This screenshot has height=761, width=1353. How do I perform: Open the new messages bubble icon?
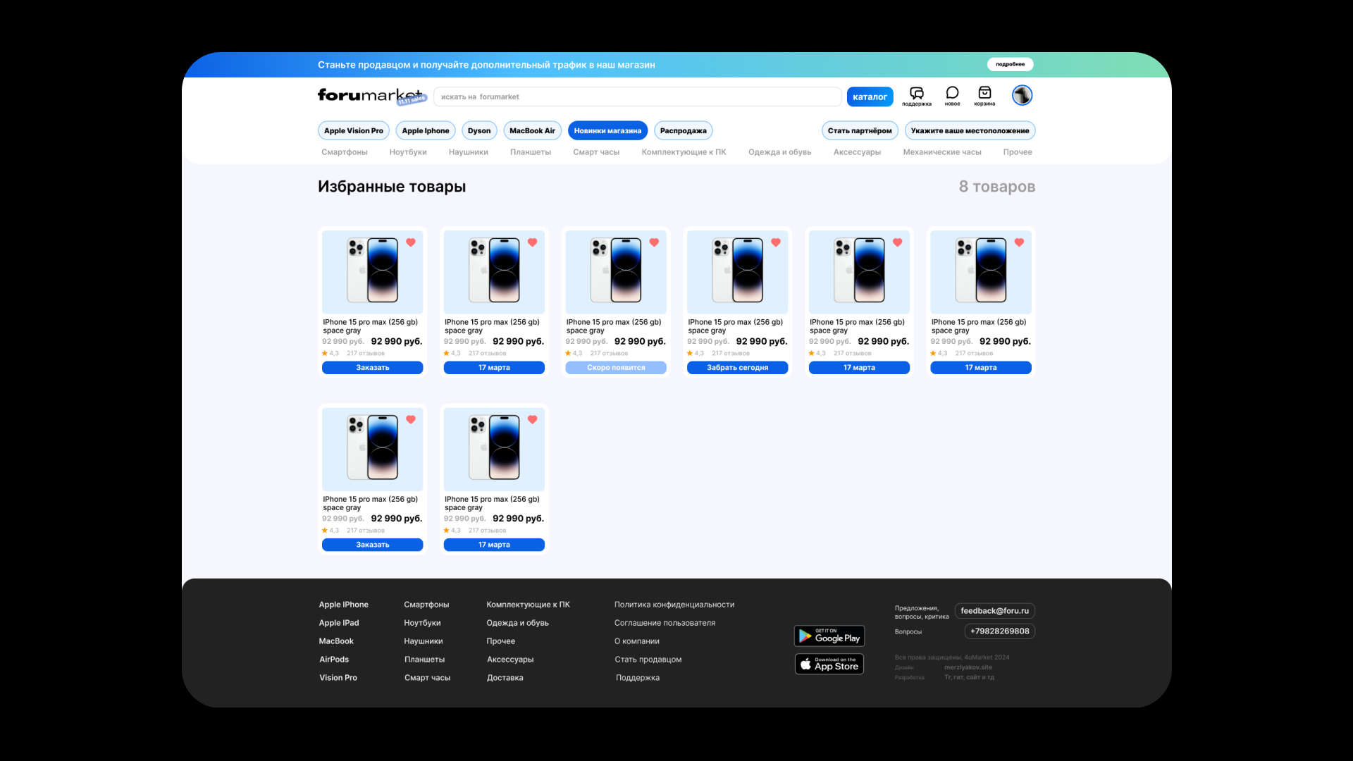coord(952,94)
